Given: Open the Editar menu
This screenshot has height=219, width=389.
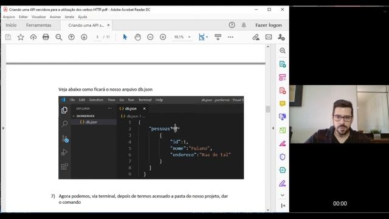Looking at the screenshot, I should click(23, 17).
